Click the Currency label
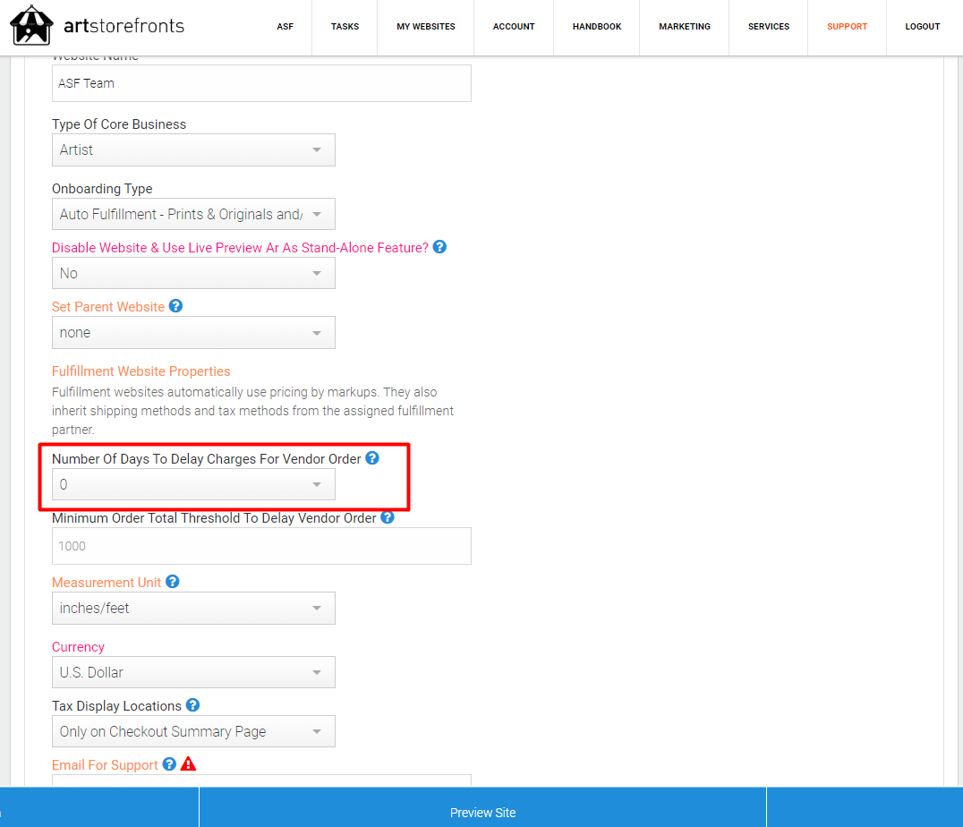Viewport: 963px width, 827px height. 78,647
